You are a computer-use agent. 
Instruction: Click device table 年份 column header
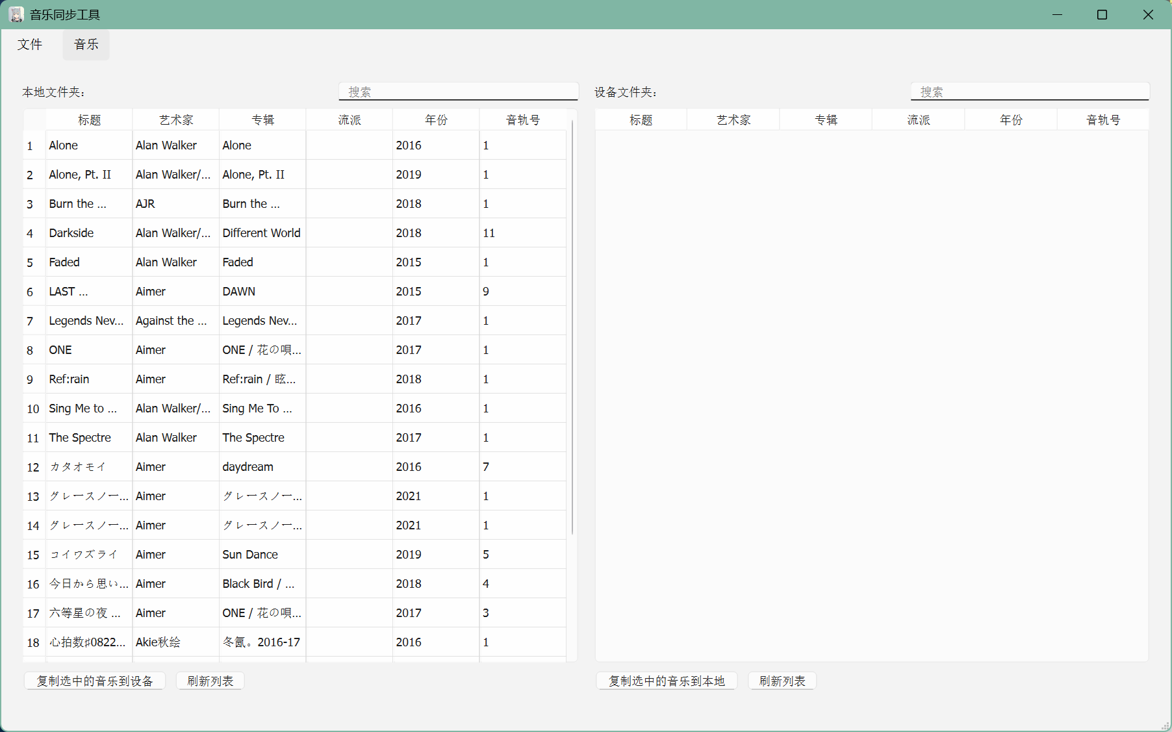[1011, 120]
